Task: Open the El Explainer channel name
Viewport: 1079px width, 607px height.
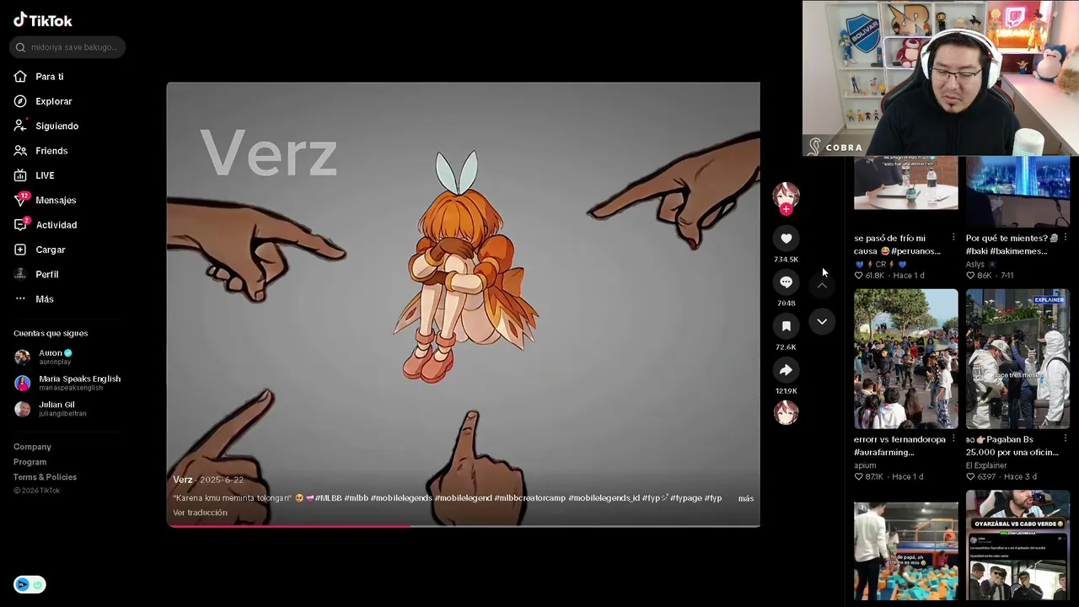Action: [x=986, y=465]
